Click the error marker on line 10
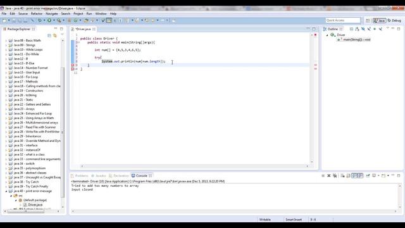 tap(73, 69)
